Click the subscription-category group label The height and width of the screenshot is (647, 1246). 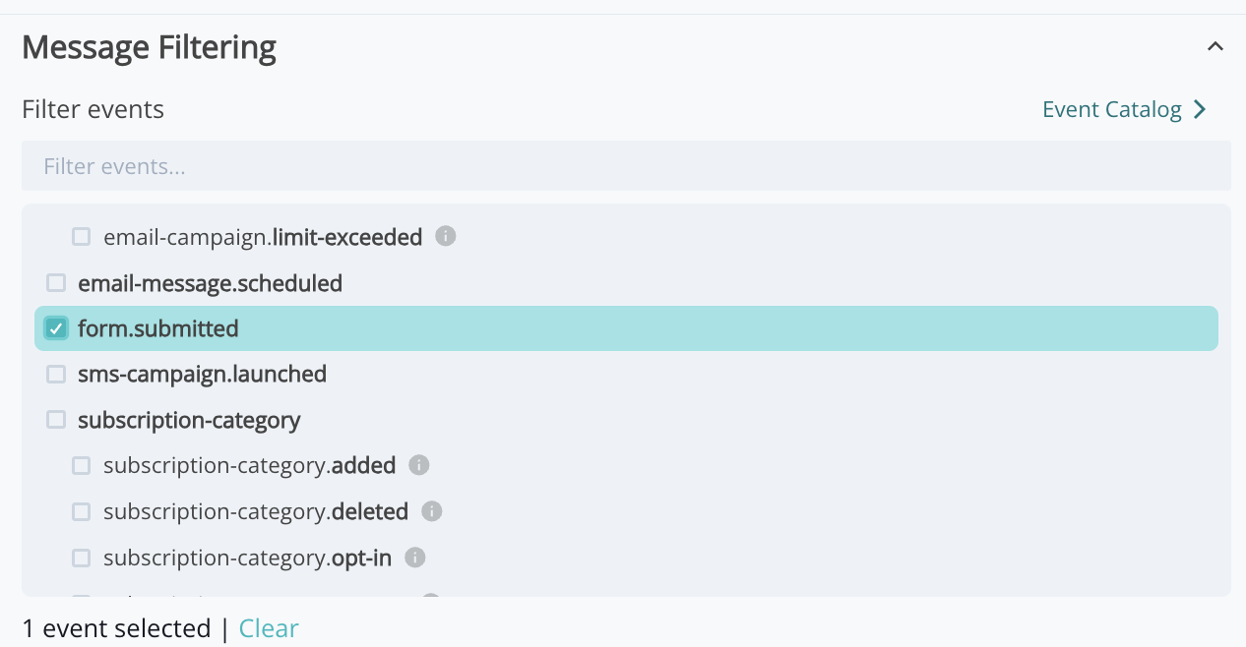pyautogui.click(x=189, y=420)
